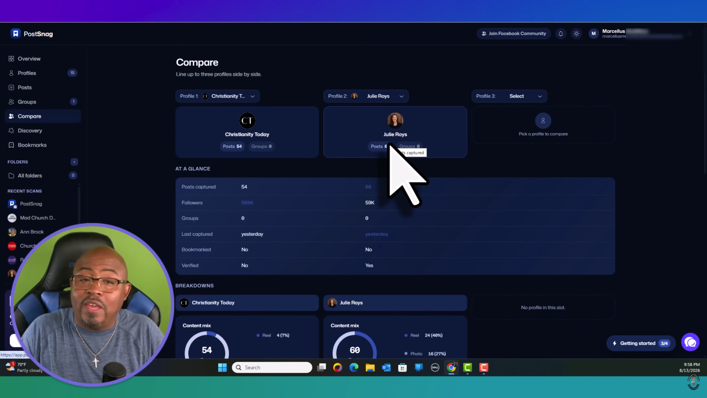Open the chat support bubble
This screenshot has width=707, height=398.
(x=691, y=342)
